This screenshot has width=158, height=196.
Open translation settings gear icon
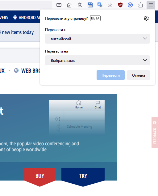tap(146, 18)
